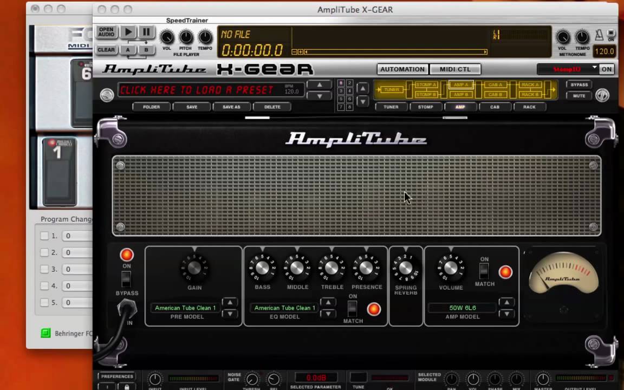624x390 pixels.
Task: Switch to the RACK module tab
Action: click(529, 107)
